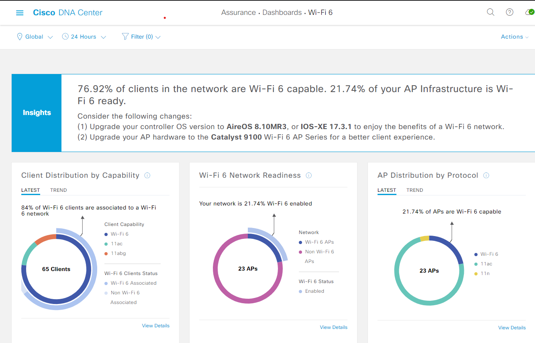This screenshot has width=535, height=343.
Task: Open the help question mark icon
Action: (x=509, y=12)
